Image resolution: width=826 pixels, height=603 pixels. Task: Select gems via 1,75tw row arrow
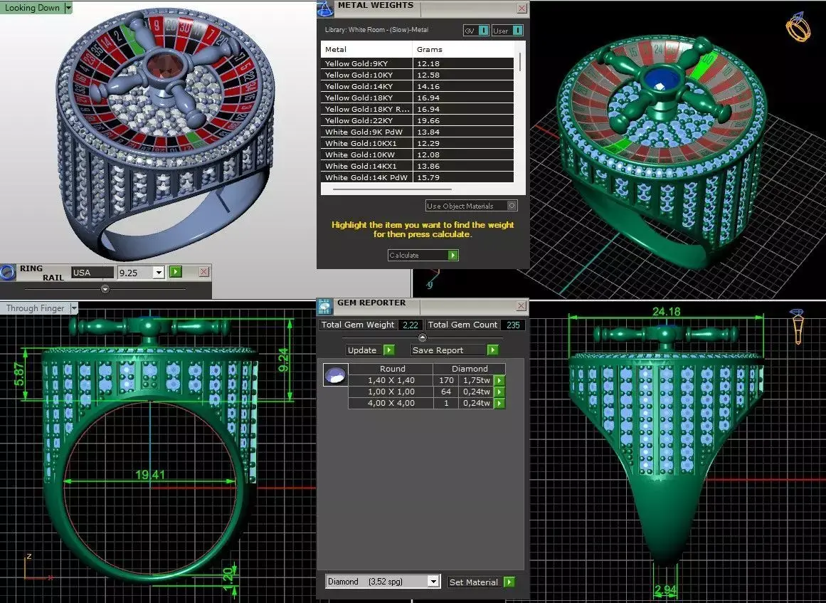pos(499,380)
